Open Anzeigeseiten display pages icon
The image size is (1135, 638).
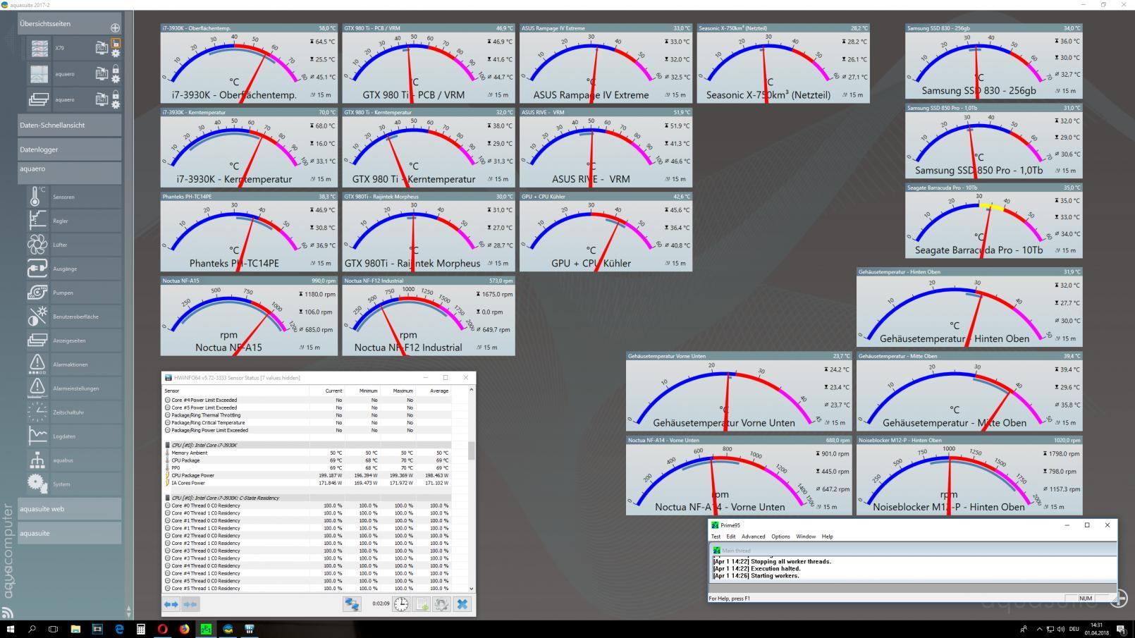coord(37,341)
